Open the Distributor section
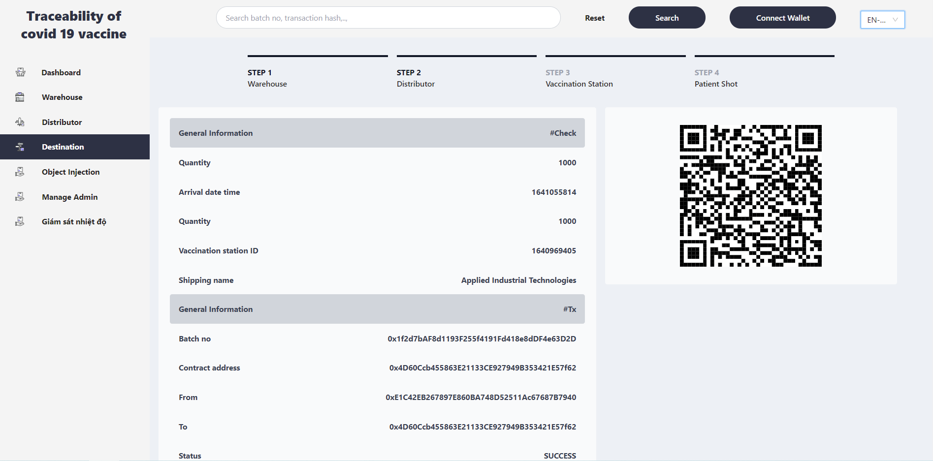 75,122
